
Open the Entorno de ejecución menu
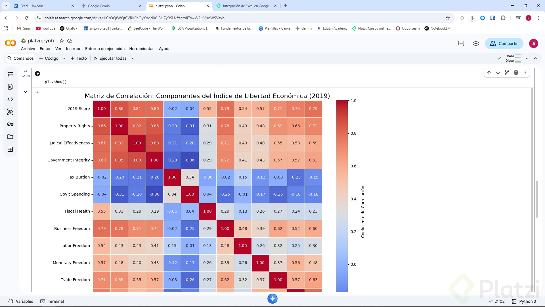point(105,49)
